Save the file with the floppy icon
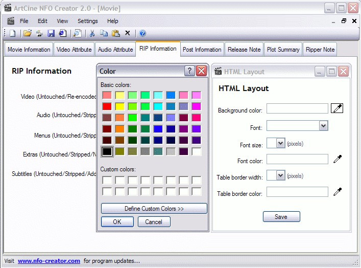Image resolution: width=361 pixels, height=268 pixels. point(51,33)
